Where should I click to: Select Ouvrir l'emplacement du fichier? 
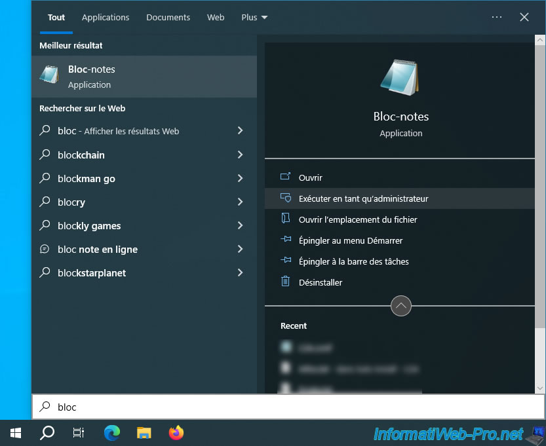coord(400,219)
